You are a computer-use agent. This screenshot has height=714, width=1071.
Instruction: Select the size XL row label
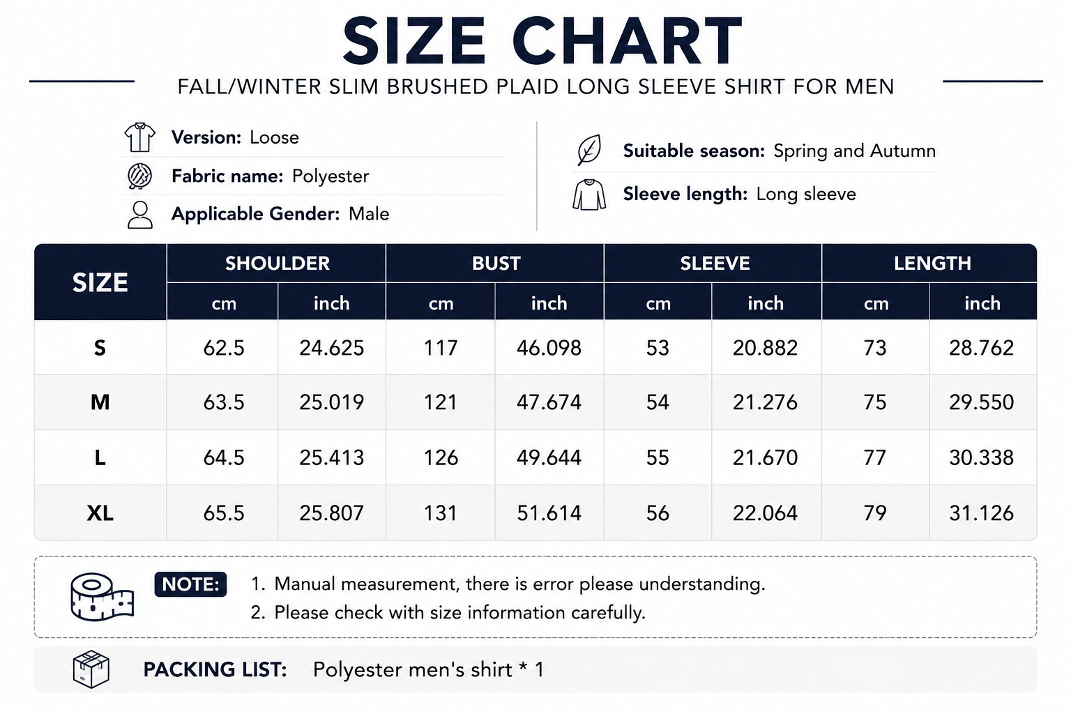[100, 513]
